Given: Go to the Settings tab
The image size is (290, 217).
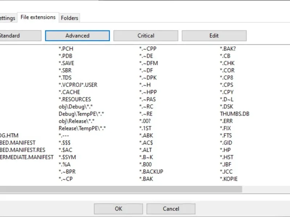Looking at the screenshot, I should click(7, 18).
